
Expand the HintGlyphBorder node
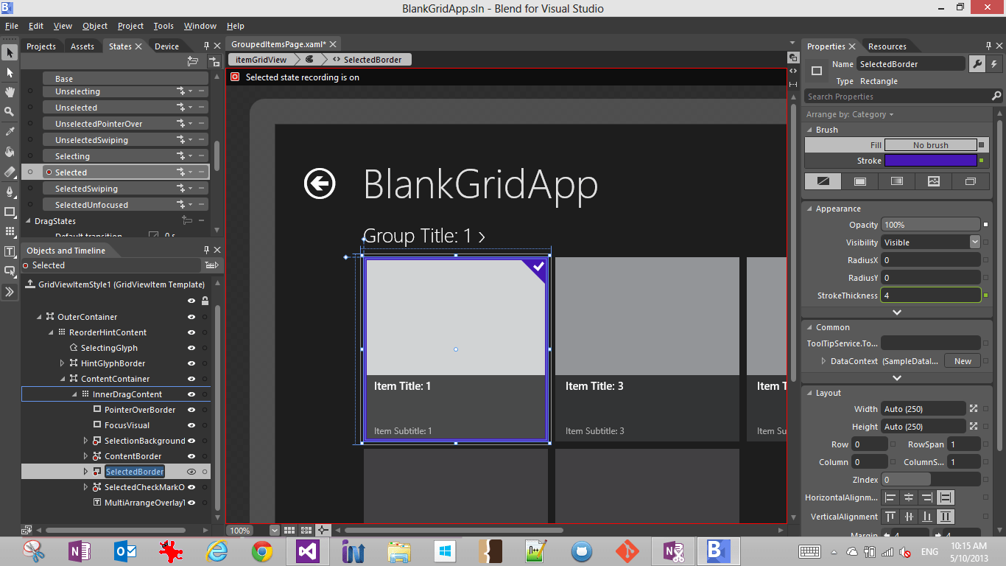tap(63, 363)
